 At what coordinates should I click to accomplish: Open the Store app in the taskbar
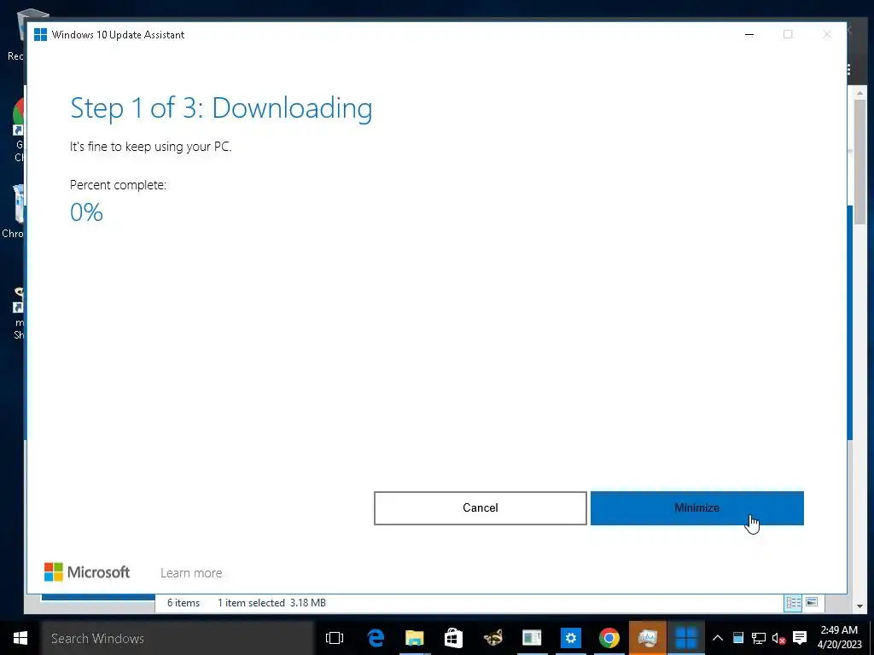click(x=453, y=638)
